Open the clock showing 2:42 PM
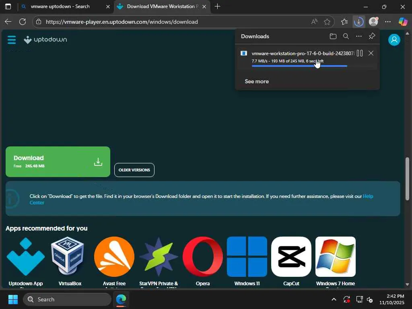This screenshot has width=412, height=309. pos(392,299)
